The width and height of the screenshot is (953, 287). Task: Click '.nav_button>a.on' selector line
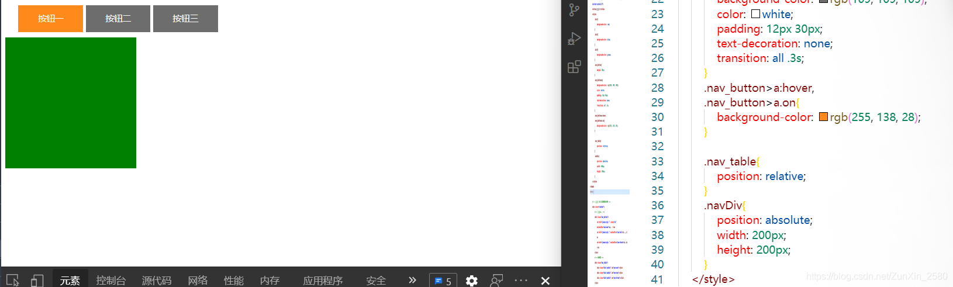click(x=751, y=102)
